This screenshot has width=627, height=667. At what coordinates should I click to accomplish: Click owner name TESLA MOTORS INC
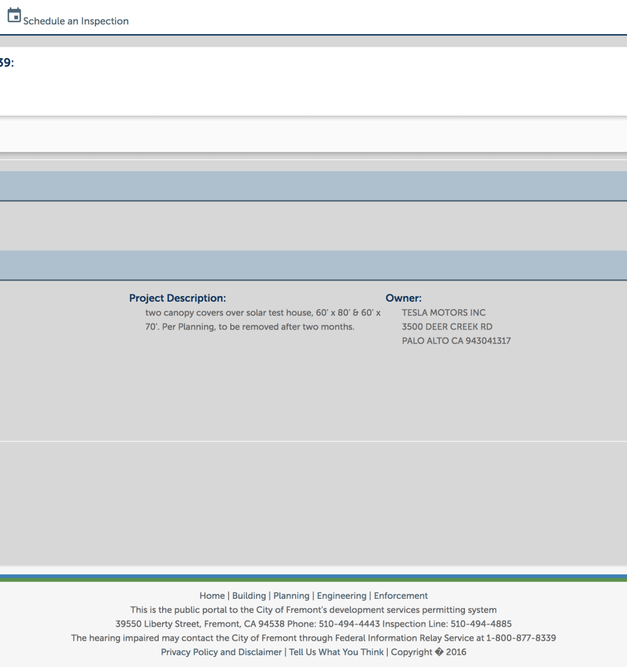click(x=444, y=313)
